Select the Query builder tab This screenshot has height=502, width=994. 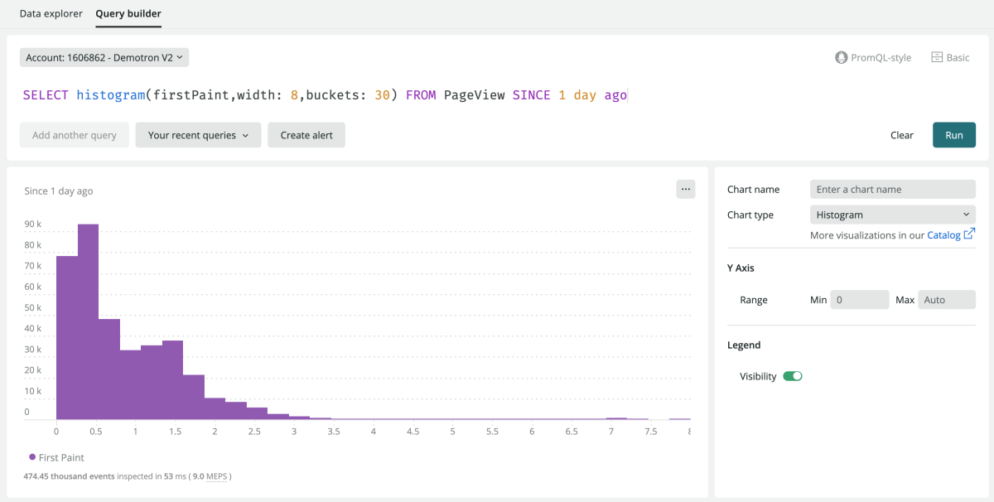(x=128, y=14)
